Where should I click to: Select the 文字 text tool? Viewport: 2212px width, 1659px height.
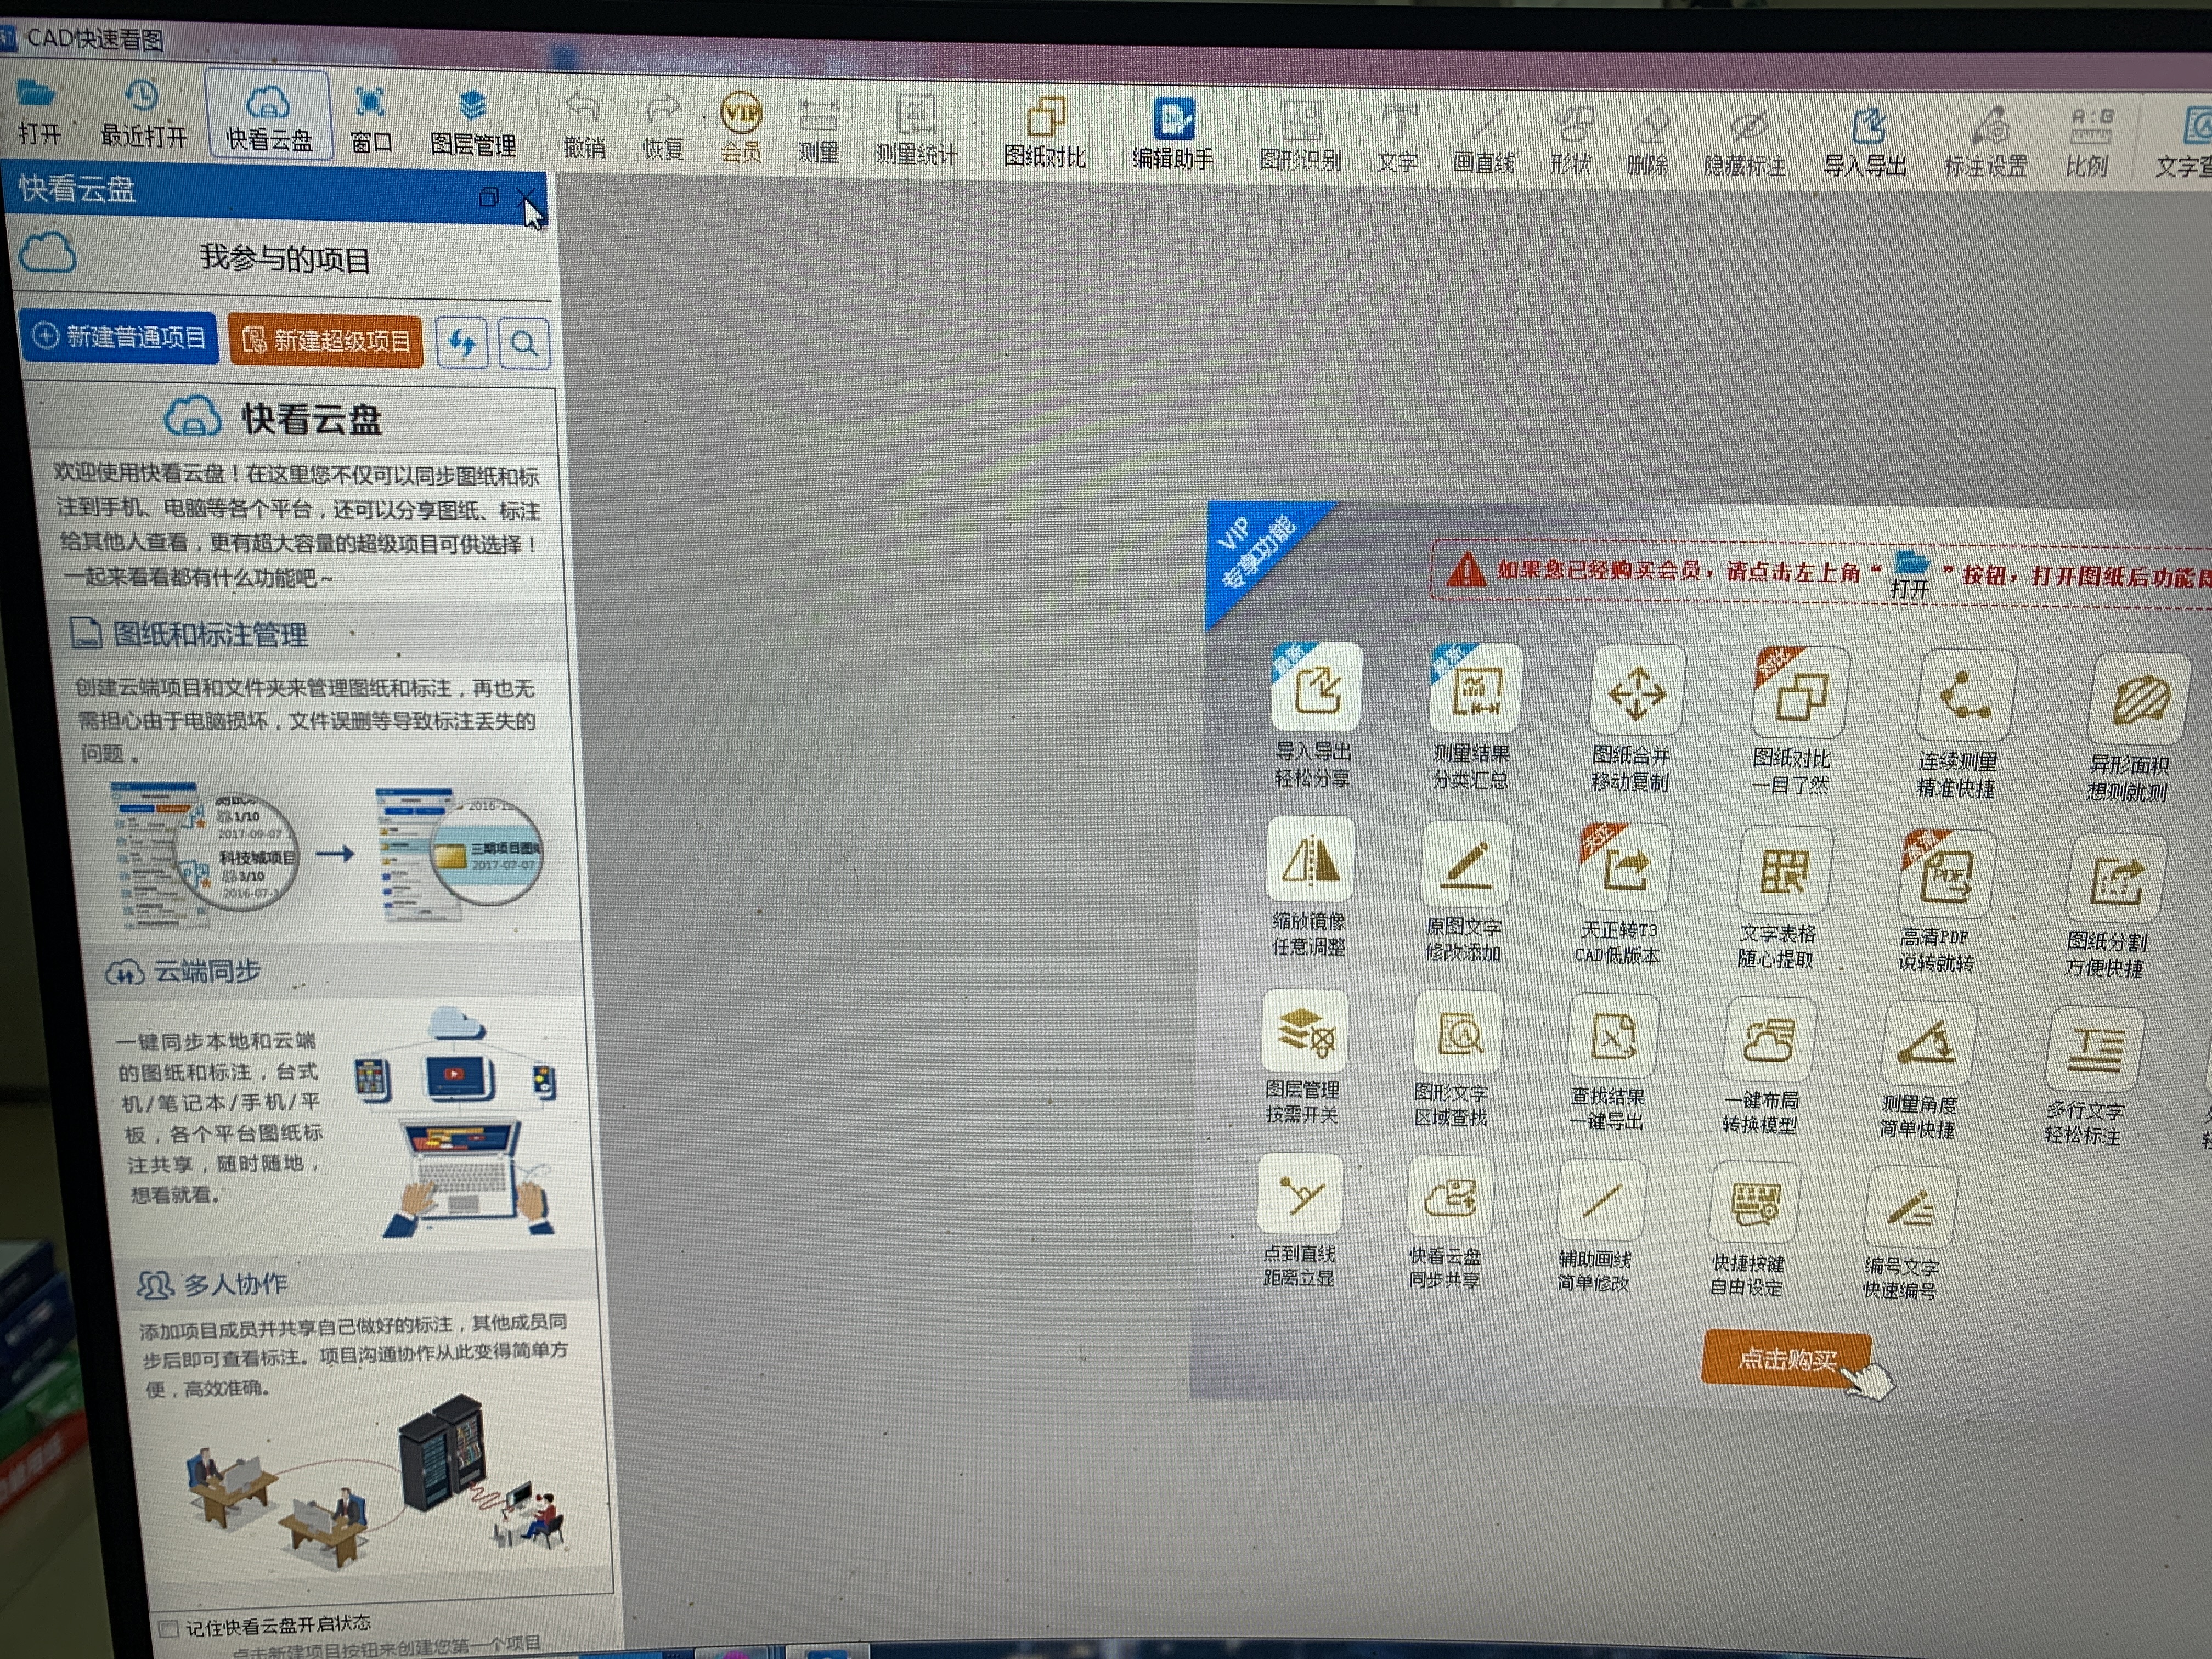pos(1398,139)
